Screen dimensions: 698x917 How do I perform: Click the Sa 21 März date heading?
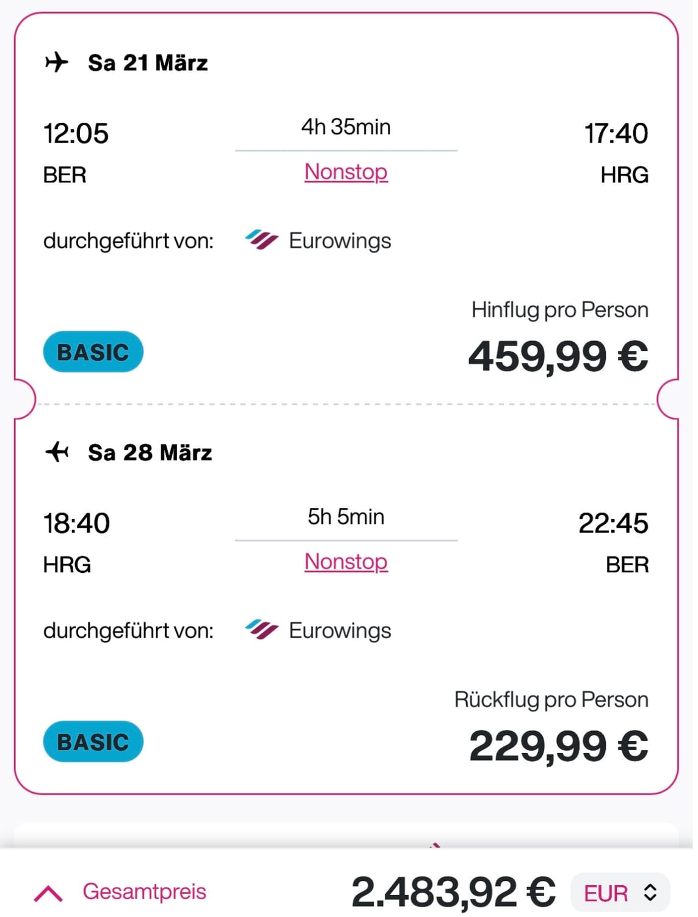click(x=148, y=62)
